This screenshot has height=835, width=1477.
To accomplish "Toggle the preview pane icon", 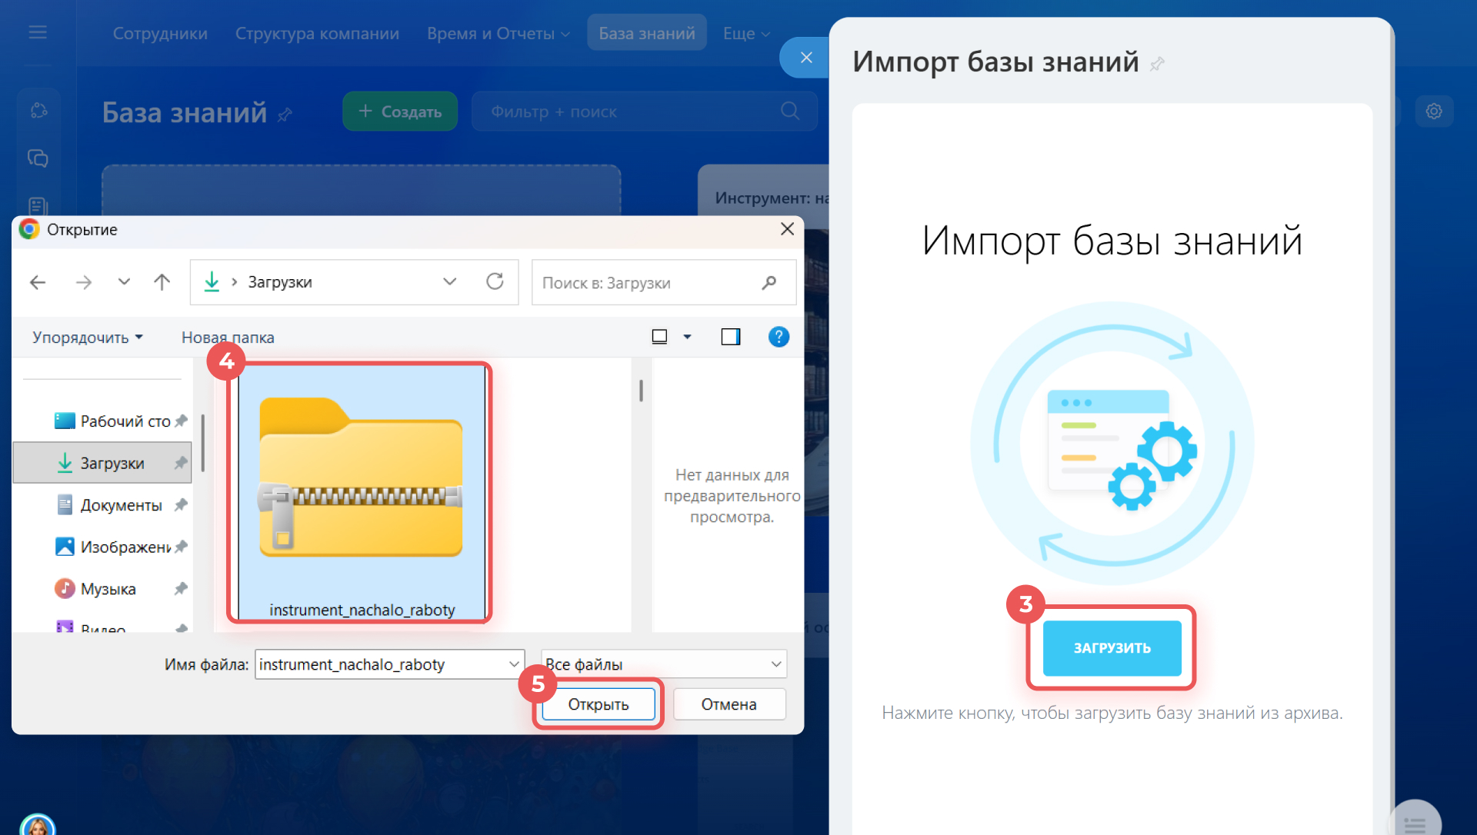I will point(730,337).
